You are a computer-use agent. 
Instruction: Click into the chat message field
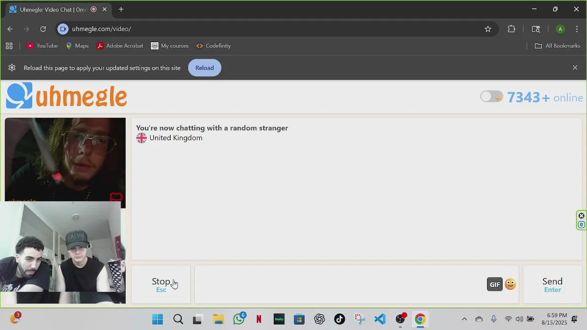click(340, 285)
